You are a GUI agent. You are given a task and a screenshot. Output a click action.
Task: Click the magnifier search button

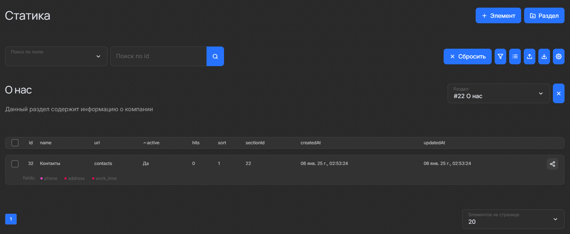click(215, 56)
